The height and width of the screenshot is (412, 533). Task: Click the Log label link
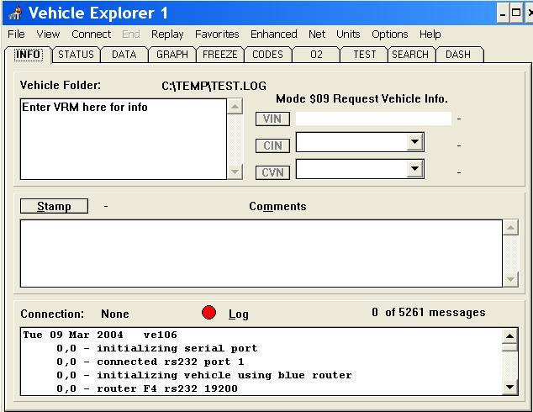(x=239, y=314)
